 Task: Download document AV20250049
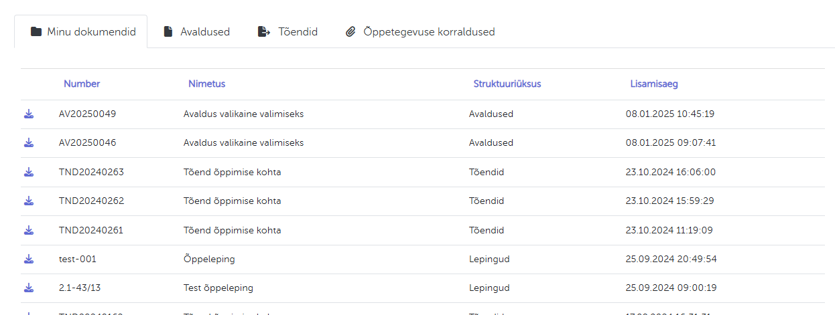(29, 114)
